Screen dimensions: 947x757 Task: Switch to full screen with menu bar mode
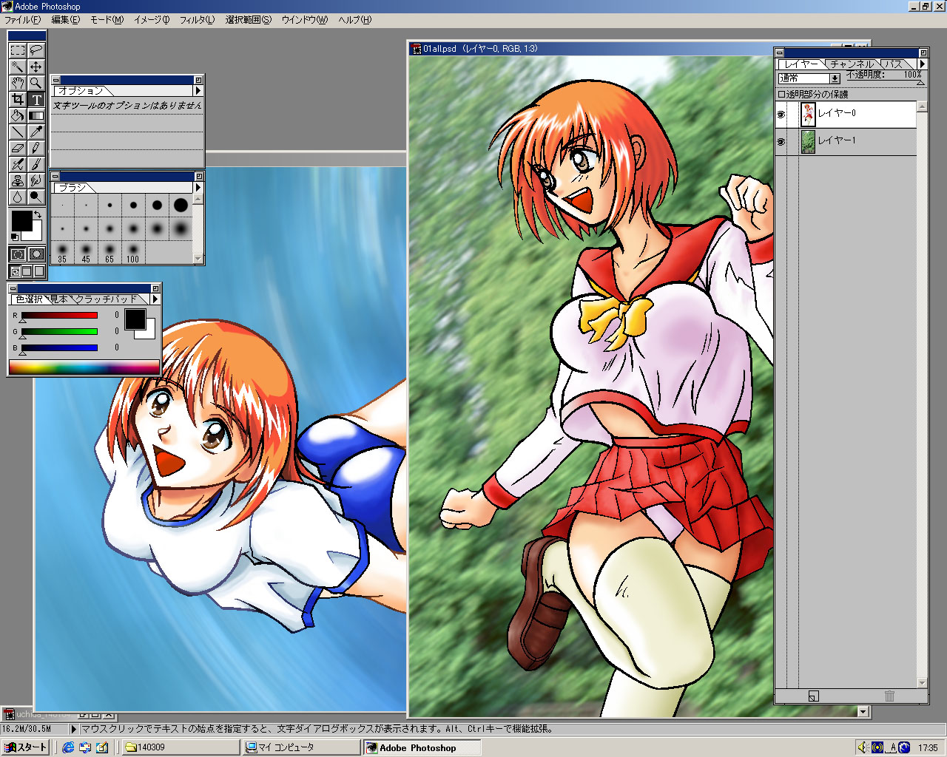pyautogui.click(x=27, y=271)
